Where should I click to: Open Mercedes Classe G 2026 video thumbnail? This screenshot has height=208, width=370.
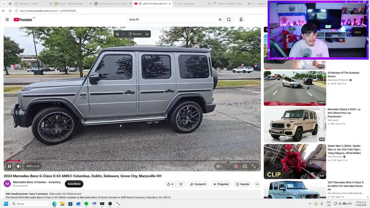[295, 125]
